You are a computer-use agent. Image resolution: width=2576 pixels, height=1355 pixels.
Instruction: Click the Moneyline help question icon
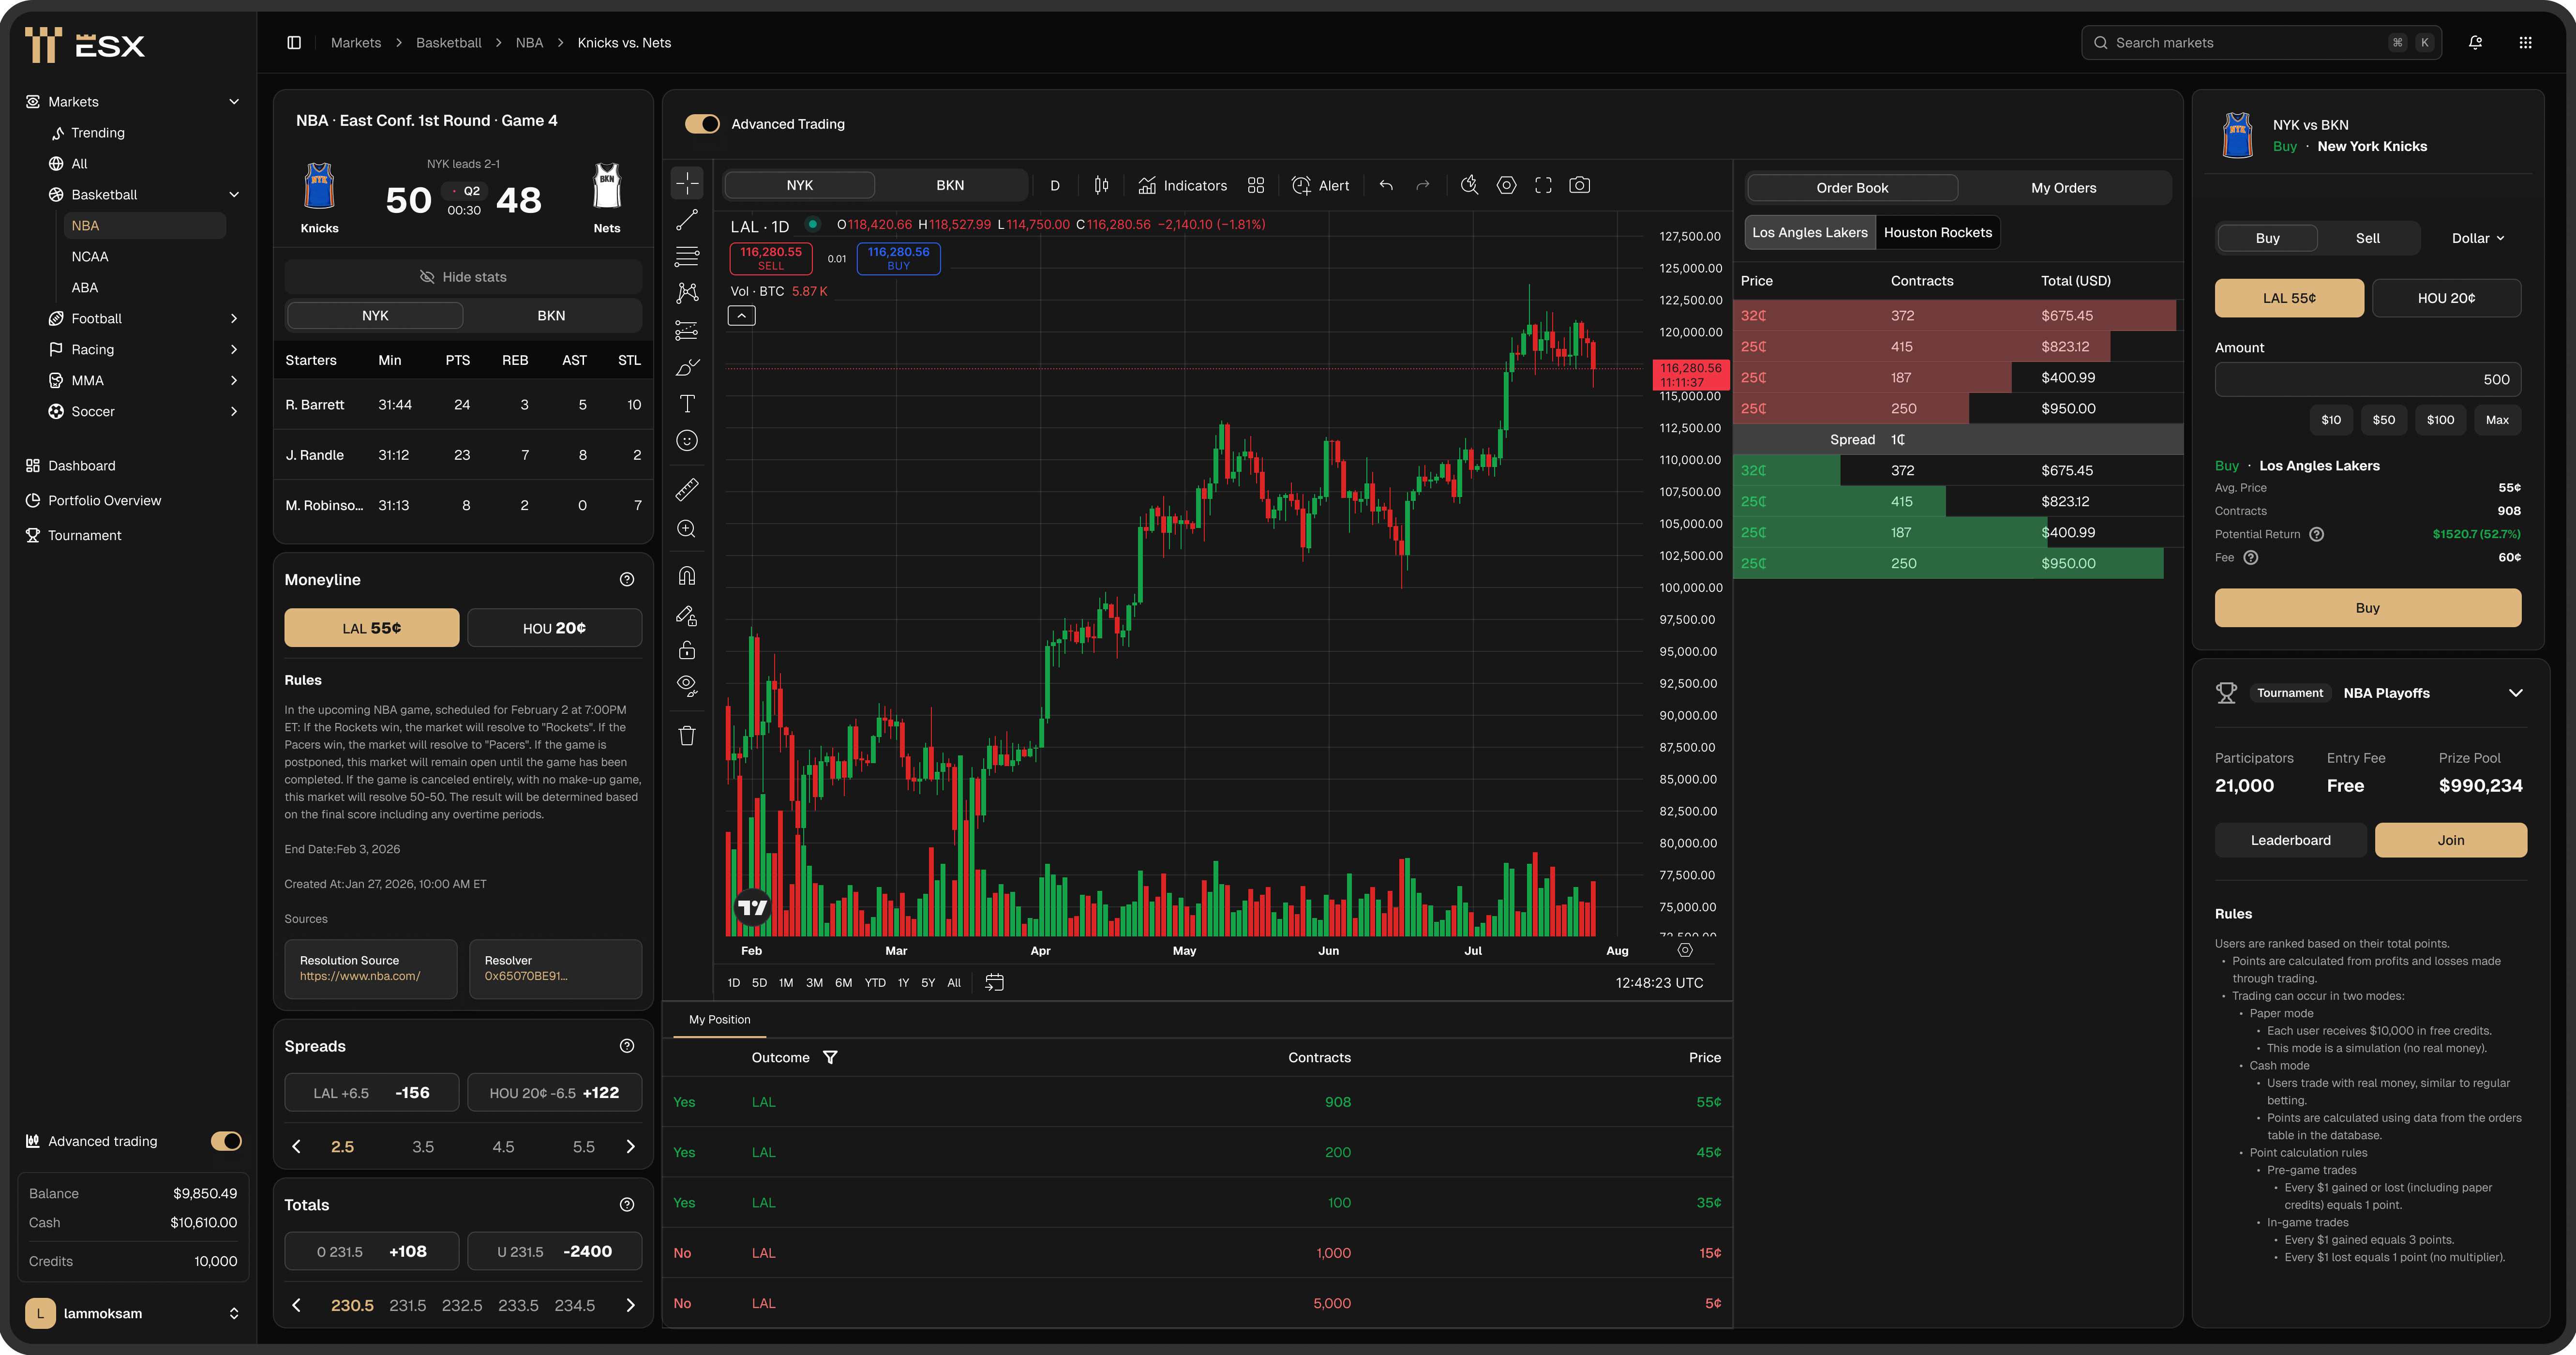(x=627, y=579)
